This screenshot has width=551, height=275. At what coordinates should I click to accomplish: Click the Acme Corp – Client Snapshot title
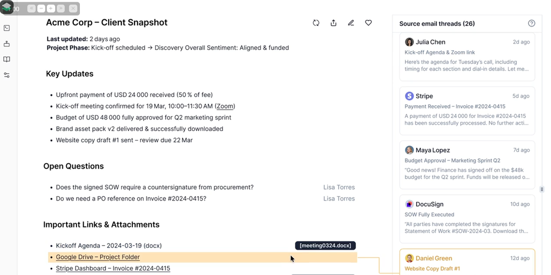[x=107, y=23]
